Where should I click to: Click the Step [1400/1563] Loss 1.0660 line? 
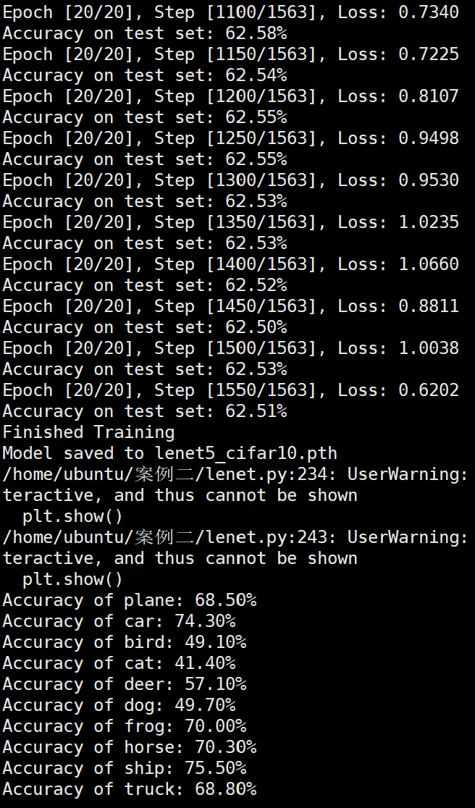[230, 264]
